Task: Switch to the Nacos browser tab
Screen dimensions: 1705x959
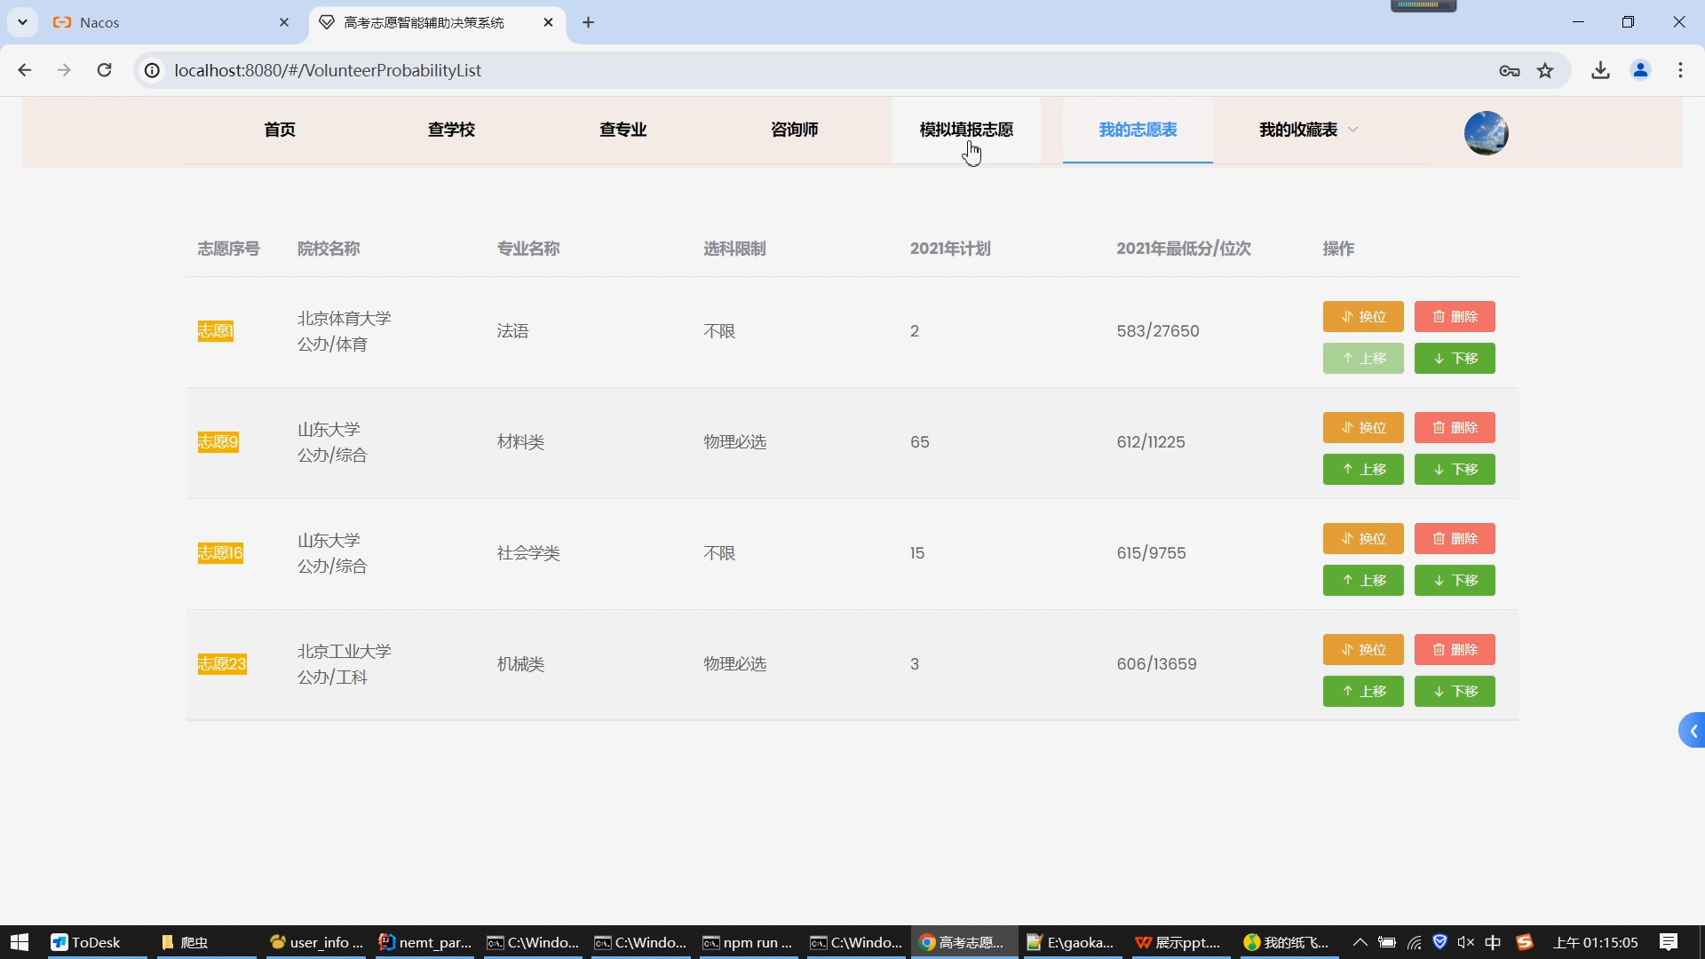Action: tap(160, 22)
